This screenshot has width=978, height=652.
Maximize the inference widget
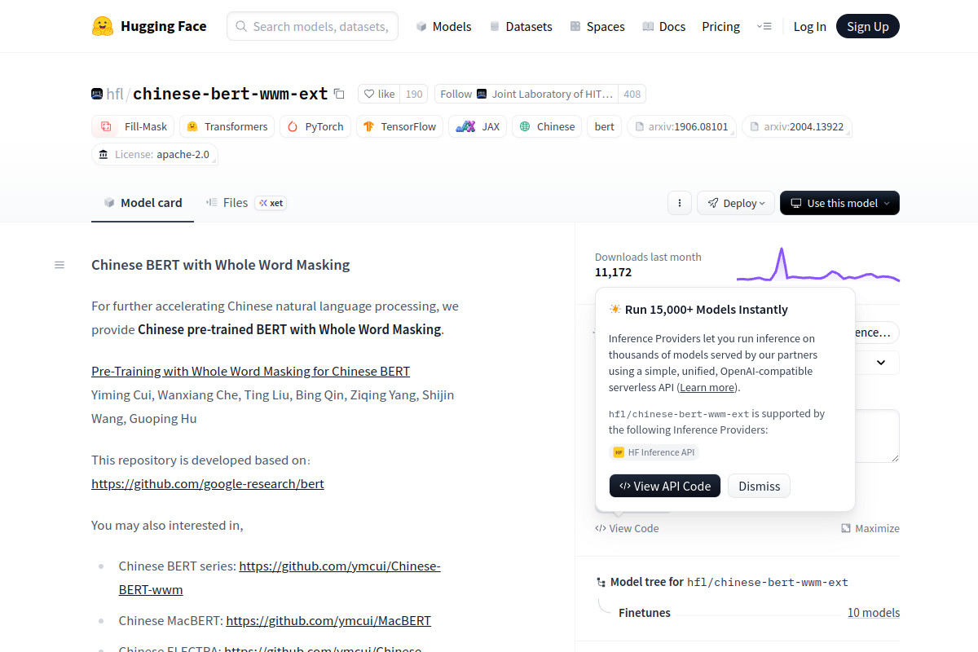[870, 528]
